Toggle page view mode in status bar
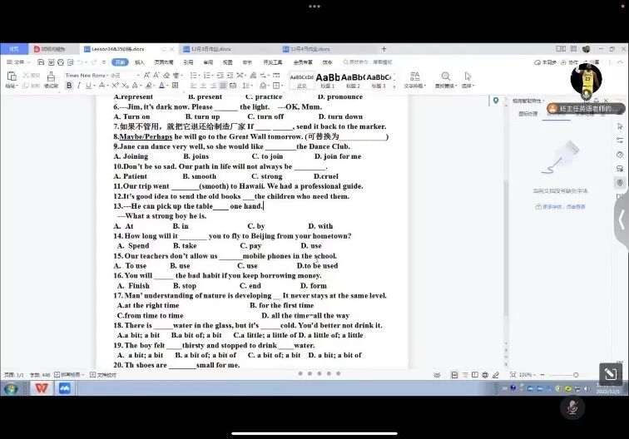 pyautogui.click(x=454, y=375)
